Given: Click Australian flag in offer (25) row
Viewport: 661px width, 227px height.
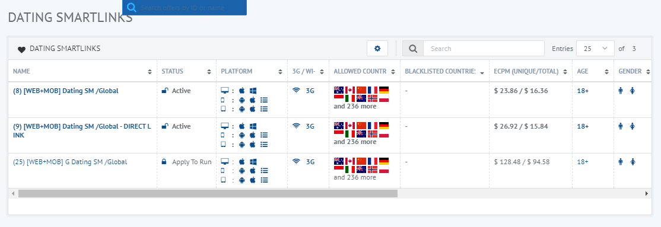Looking at the screenshot, I should click(338, 161).
